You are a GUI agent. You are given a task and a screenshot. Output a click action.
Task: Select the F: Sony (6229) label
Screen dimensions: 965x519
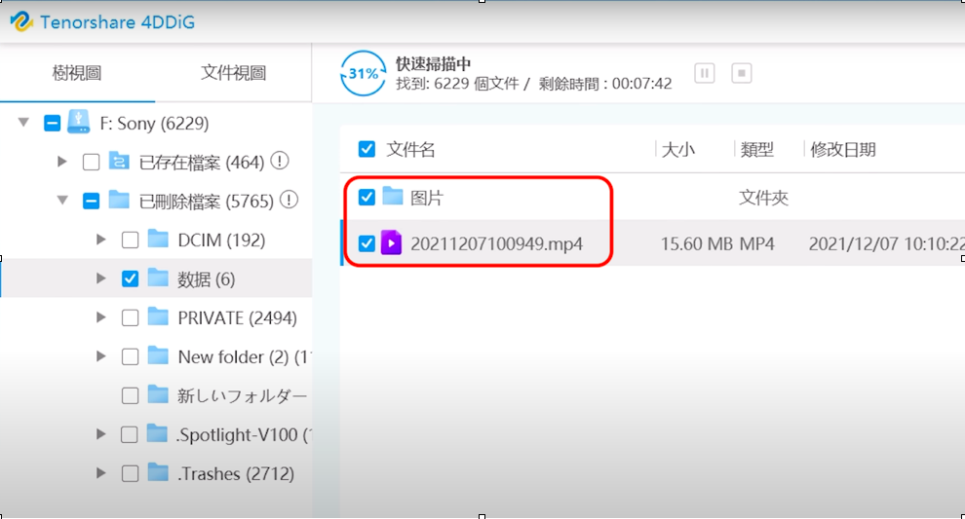154,124
